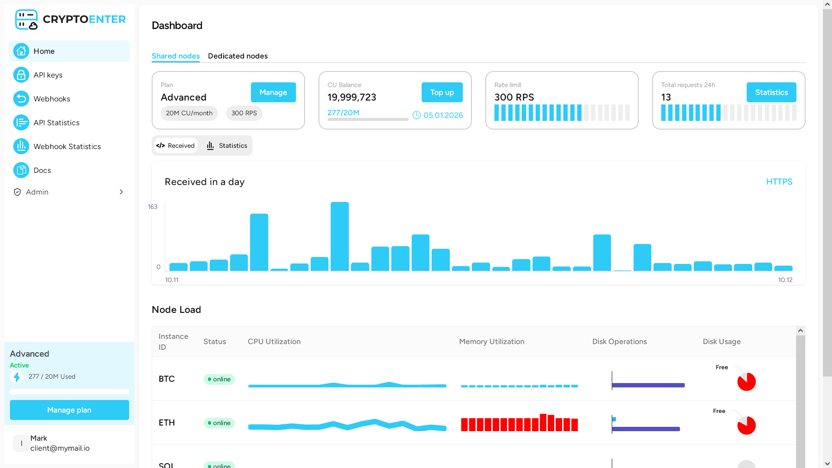
Task: Expand the Admin menu chevron
Action: point(121,192)
